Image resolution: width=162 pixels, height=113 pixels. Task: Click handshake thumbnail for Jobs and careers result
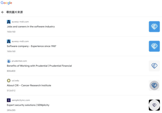[154, 27]
